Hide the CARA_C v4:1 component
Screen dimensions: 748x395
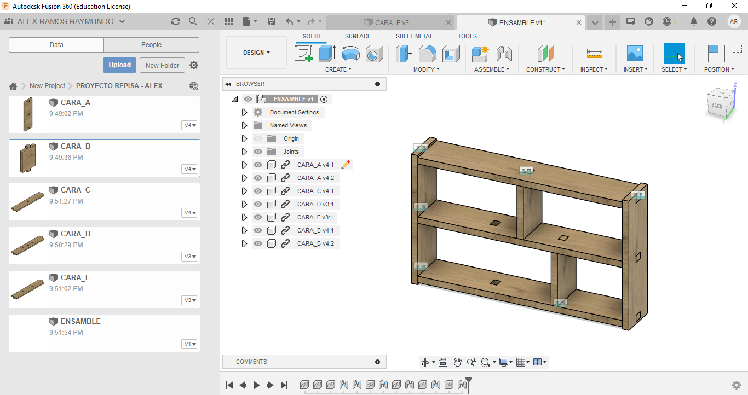click(x=258, y=191)
